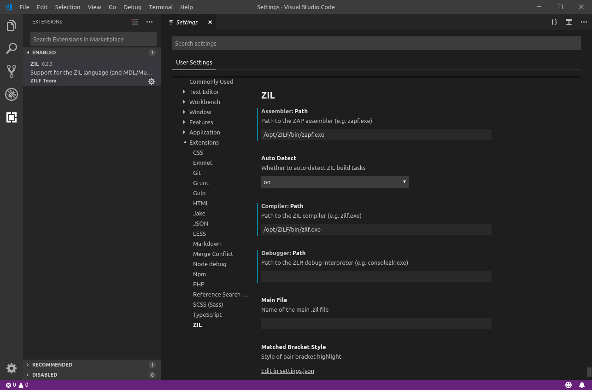The height and width of the screenshot is (390, 592).
Task: Clear the extensions search results icon
Action: [x=135, y=22]
